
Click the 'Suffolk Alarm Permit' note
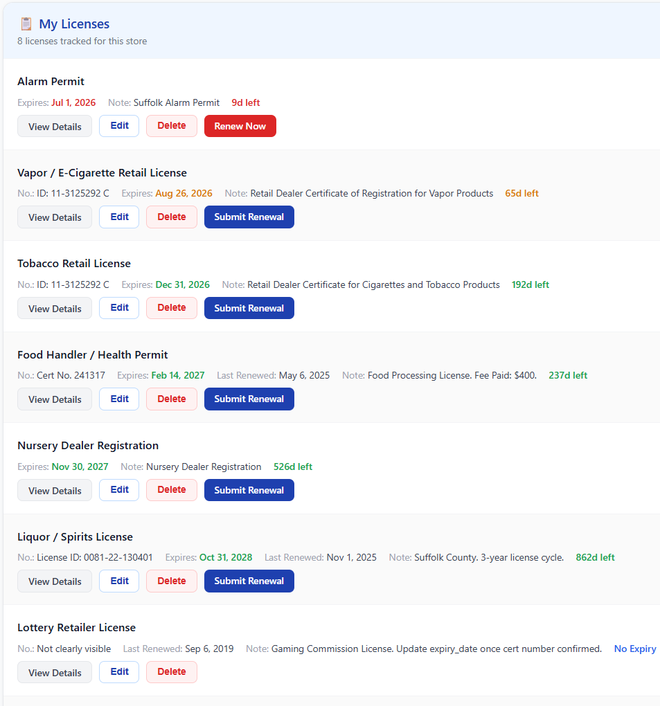(177, 102)
